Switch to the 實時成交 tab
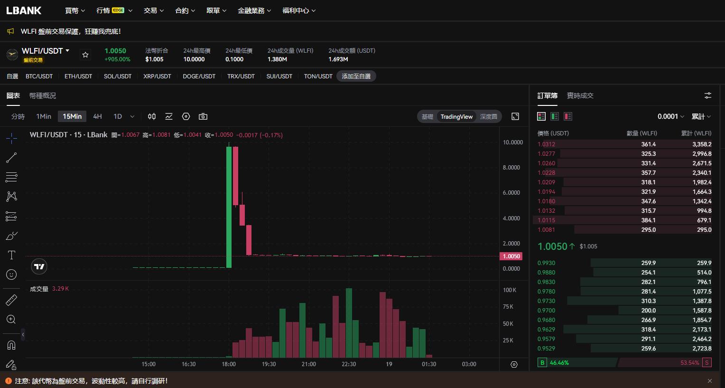The width and height of the screenshot is (725, 388). pos(580,95)
